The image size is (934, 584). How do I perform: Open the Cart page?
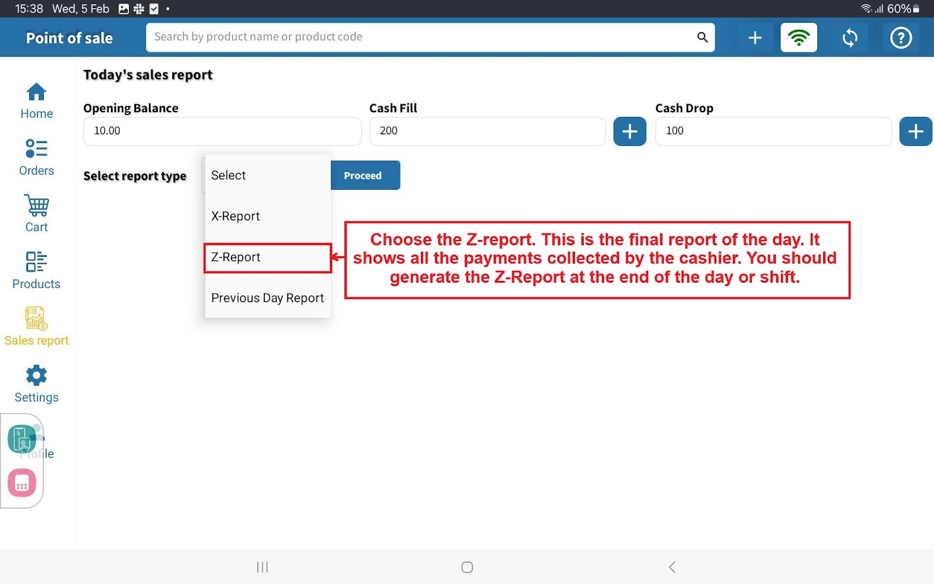tap(36, 213)
